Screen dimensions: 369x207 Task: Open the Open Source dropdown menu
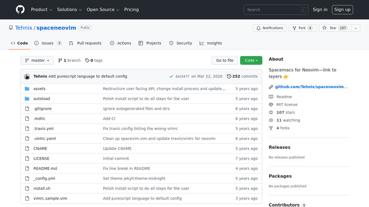pyautogui.click(x=103, y=10)
